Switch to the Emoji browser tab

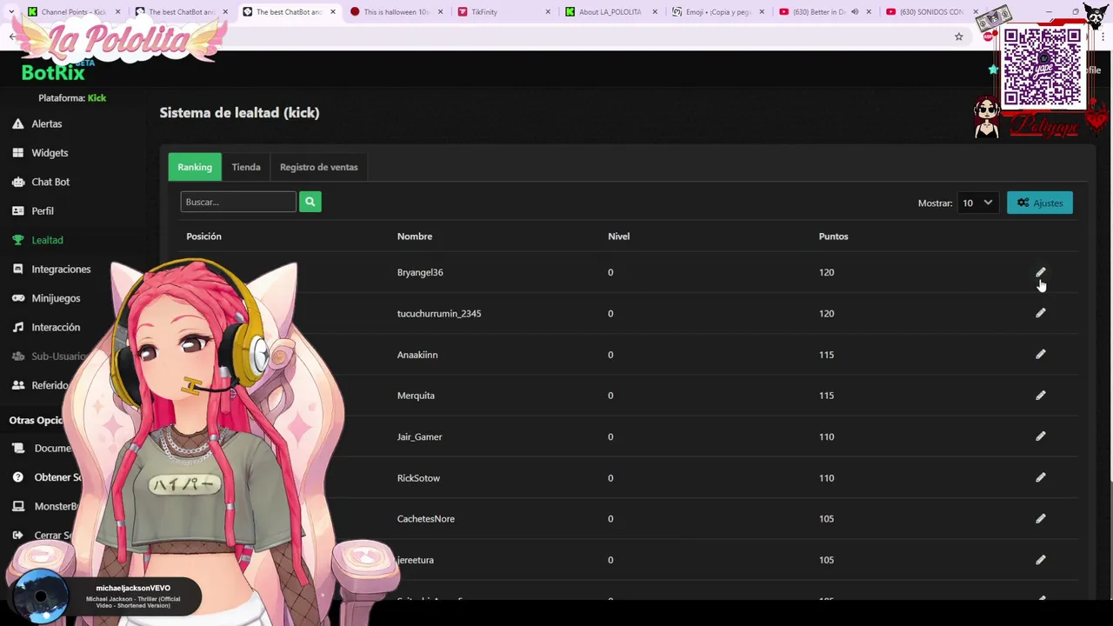(x=717, y=12)
